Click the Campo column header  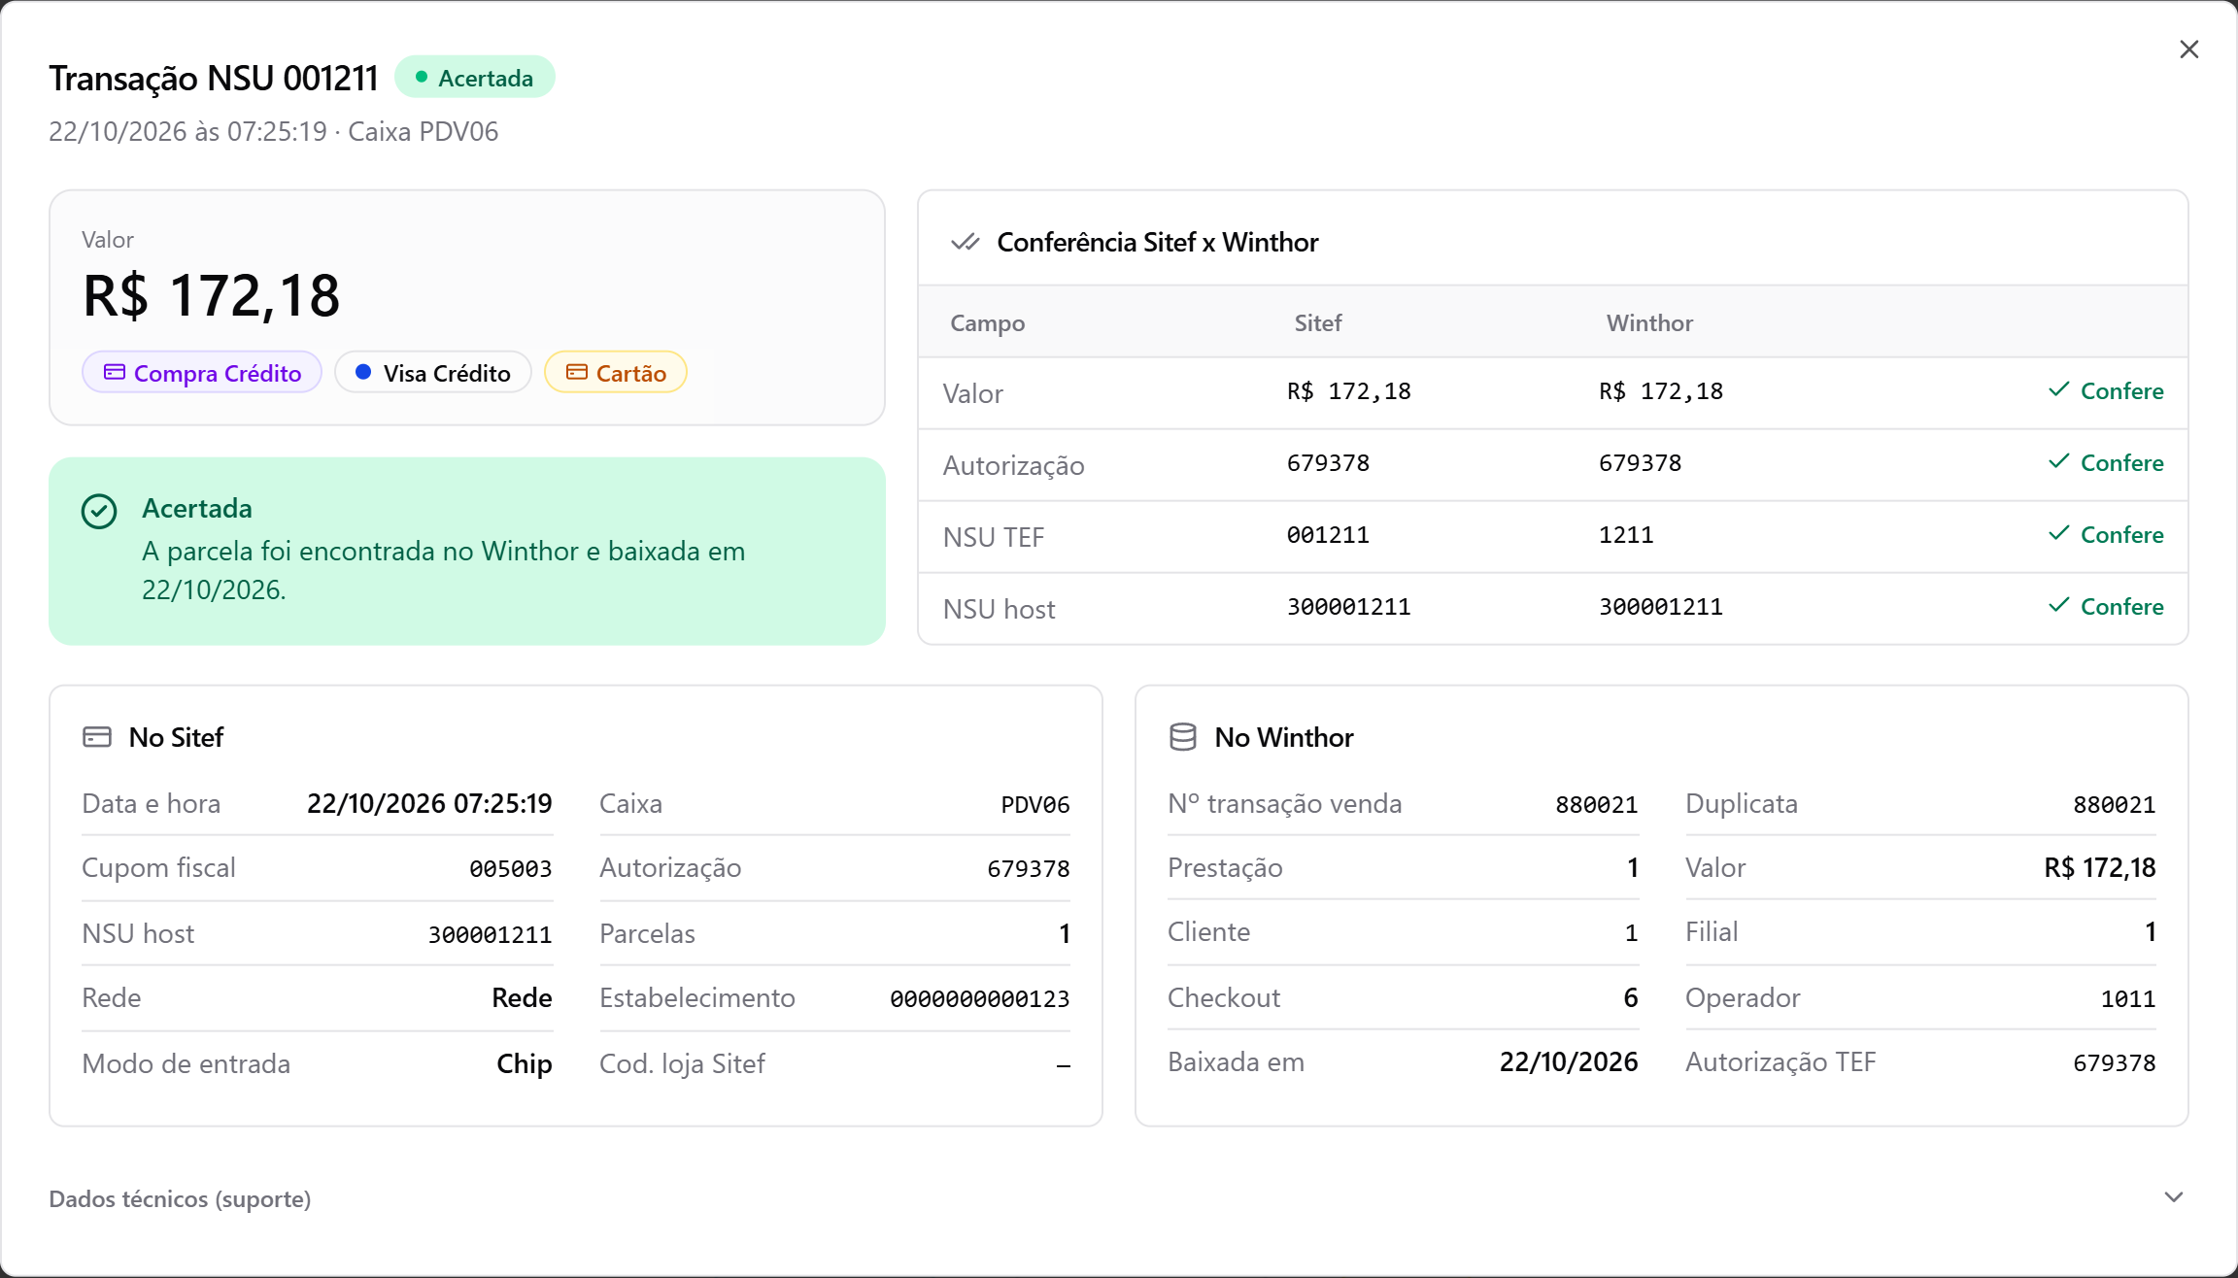coord(987,323)
